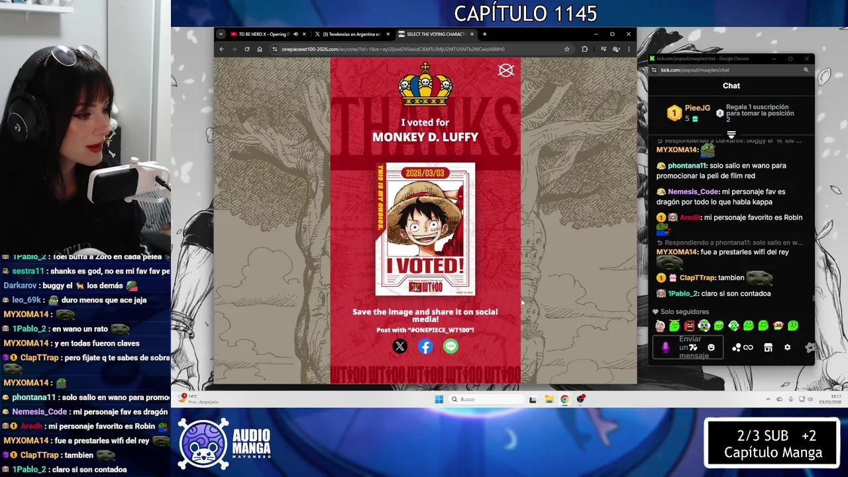
Task: Go forward in the voting browser window
Action: point(234,49)
